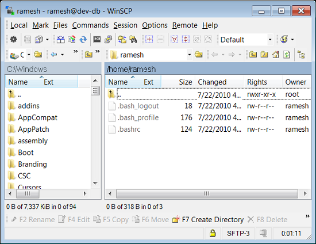Click remote Open Directory folder icon
The image size is (316, 244).
(x=199, y=55)
